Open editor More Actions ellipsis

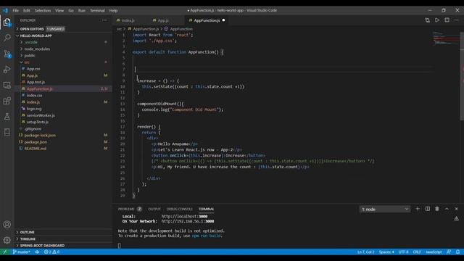point(457,20)
